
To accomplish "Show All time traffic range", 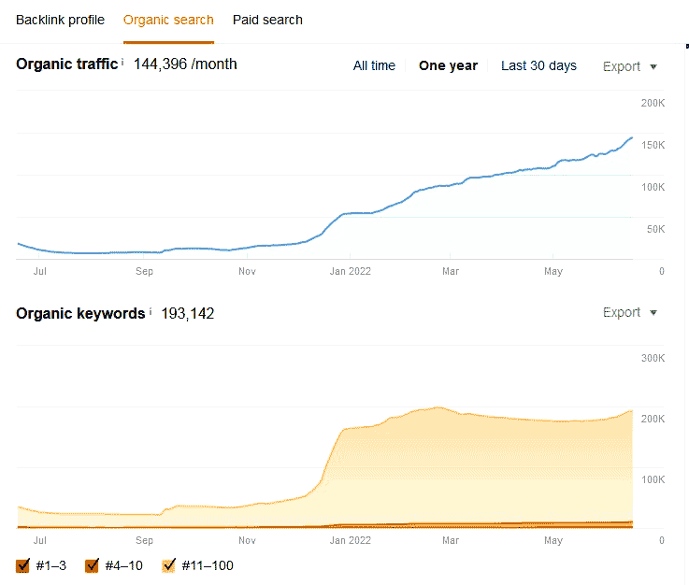I will click(x=374, y=65).
